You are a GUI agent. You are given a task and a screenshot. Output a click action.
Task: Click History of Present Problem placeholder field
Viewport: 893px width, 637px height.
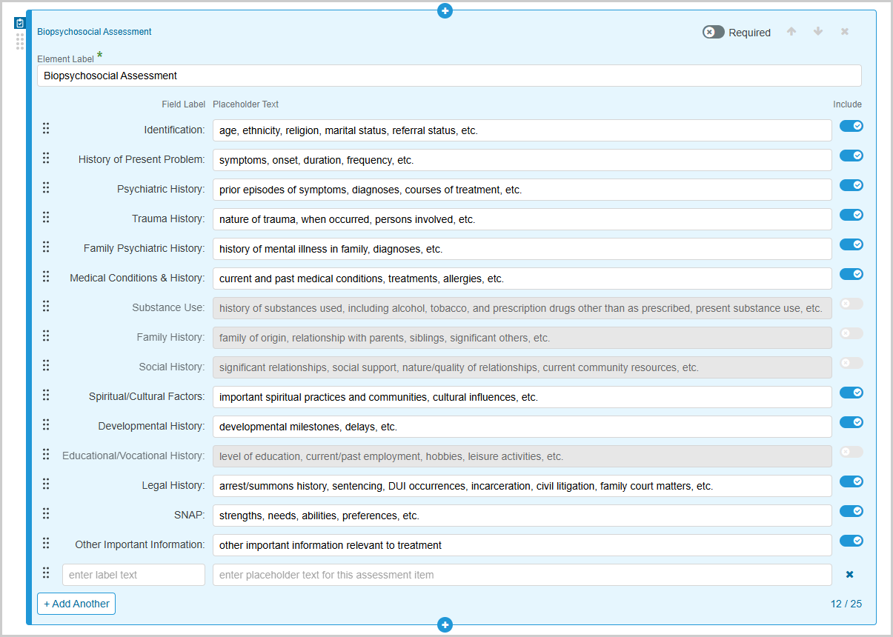click(x=522, y=160)
